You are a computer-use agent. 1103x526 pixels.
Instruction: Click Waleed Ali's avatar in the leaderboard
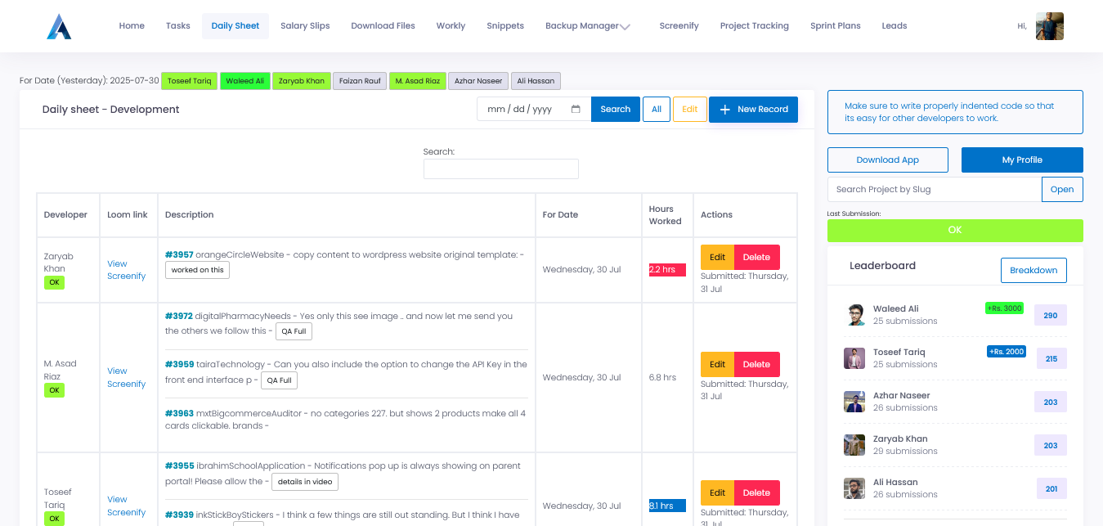click(854, 314)
